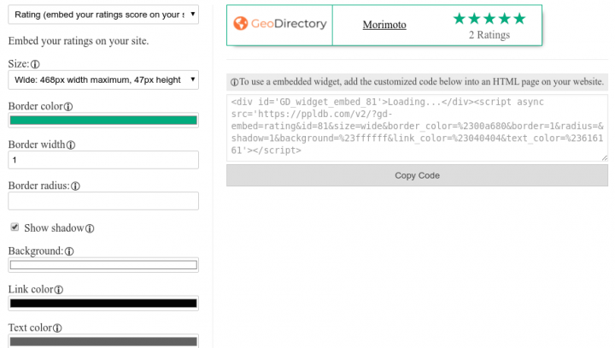Click the info icon next to Border color
This screenshot has width=615, height=348.
click(x=68, y=106)
